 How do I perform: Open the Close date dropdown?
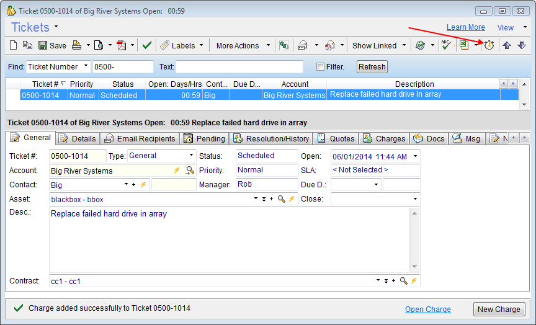point(415,199)
